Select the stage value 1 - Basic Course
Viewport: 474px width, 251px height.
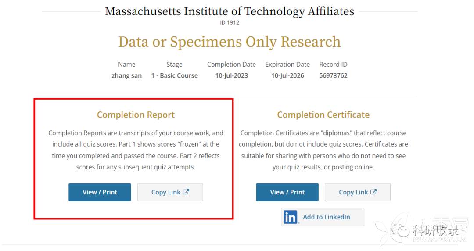[x=174, y=75]
